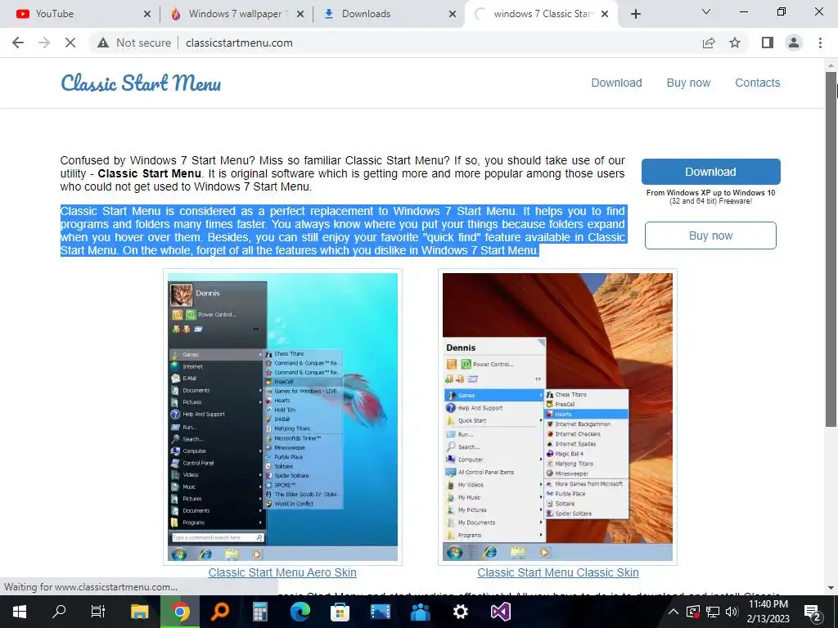Open the clock showing 11:40 PM

(768, 612)
